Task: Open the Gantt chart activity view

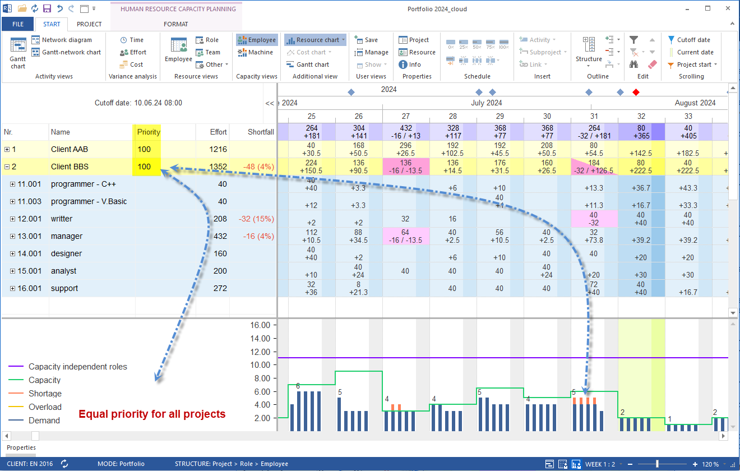Action: coord(18,53)
